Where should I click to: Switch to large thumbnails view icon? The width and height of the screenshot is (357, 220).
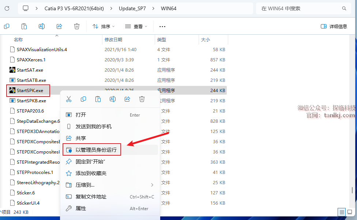click(350, 212)
